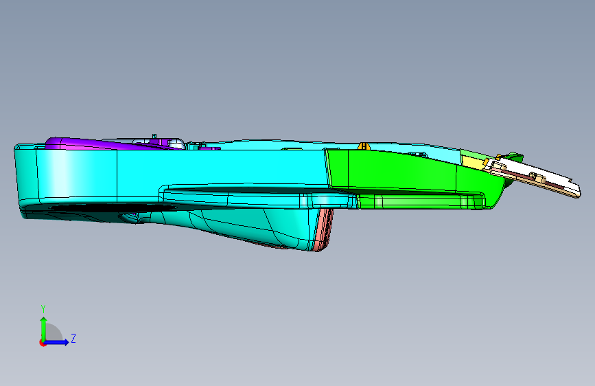Image resolution: width=595 pixels, height=386 pixels.
Task: Click the red X axis dot at triad origin
Action: pos(43,343)
